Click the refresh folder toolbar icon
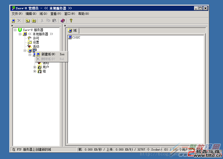This screenshot has height=159, width=223. 34,21
